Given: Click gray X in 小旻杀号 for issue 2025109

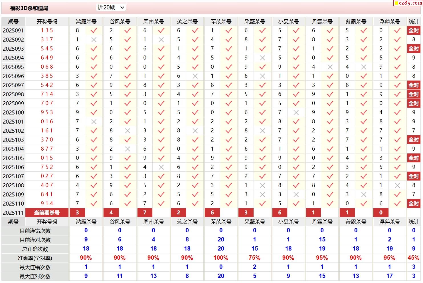Looking at the screenshot, I should tap(296, 194).
